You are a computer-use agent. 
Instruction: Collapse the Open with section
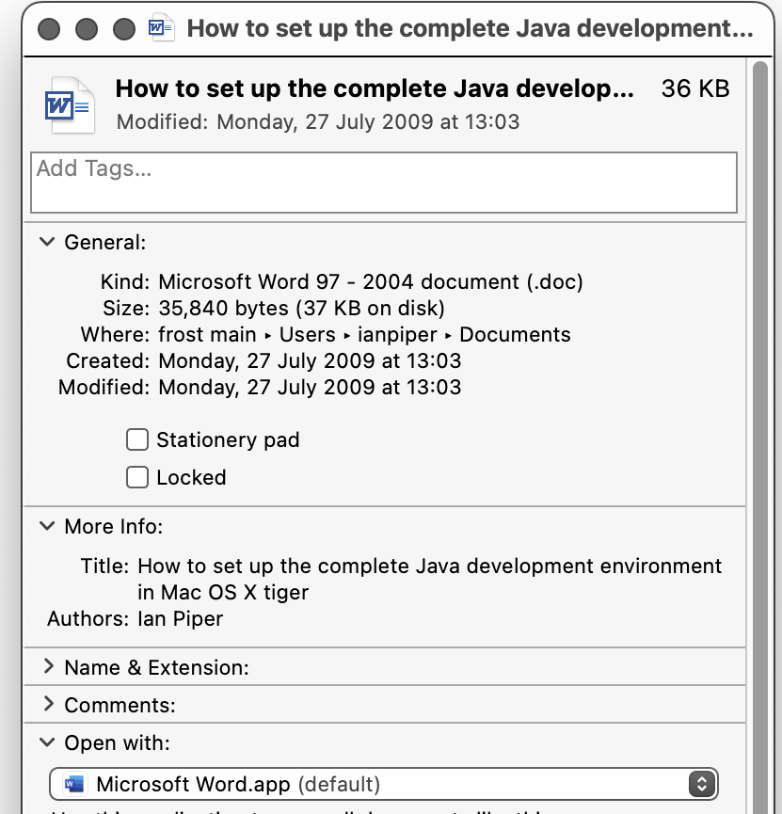point(47,742)
